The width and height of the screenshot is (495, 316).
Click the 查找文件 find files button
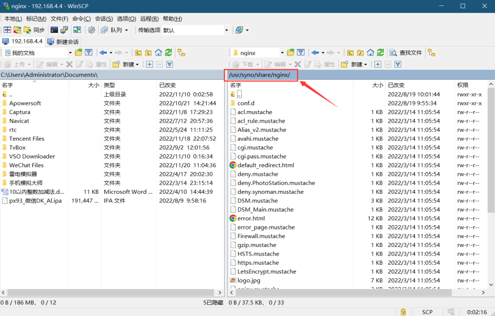click(406, 53)
